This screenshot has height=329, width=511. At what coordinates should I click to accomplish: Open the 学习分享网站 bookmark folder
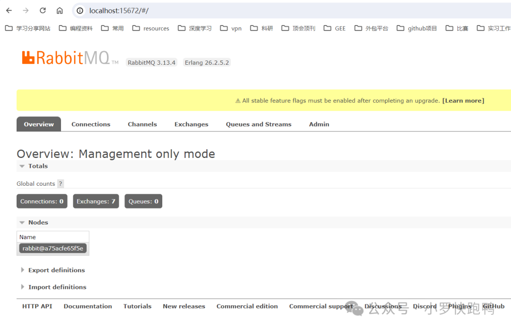(x=28, y=28)
